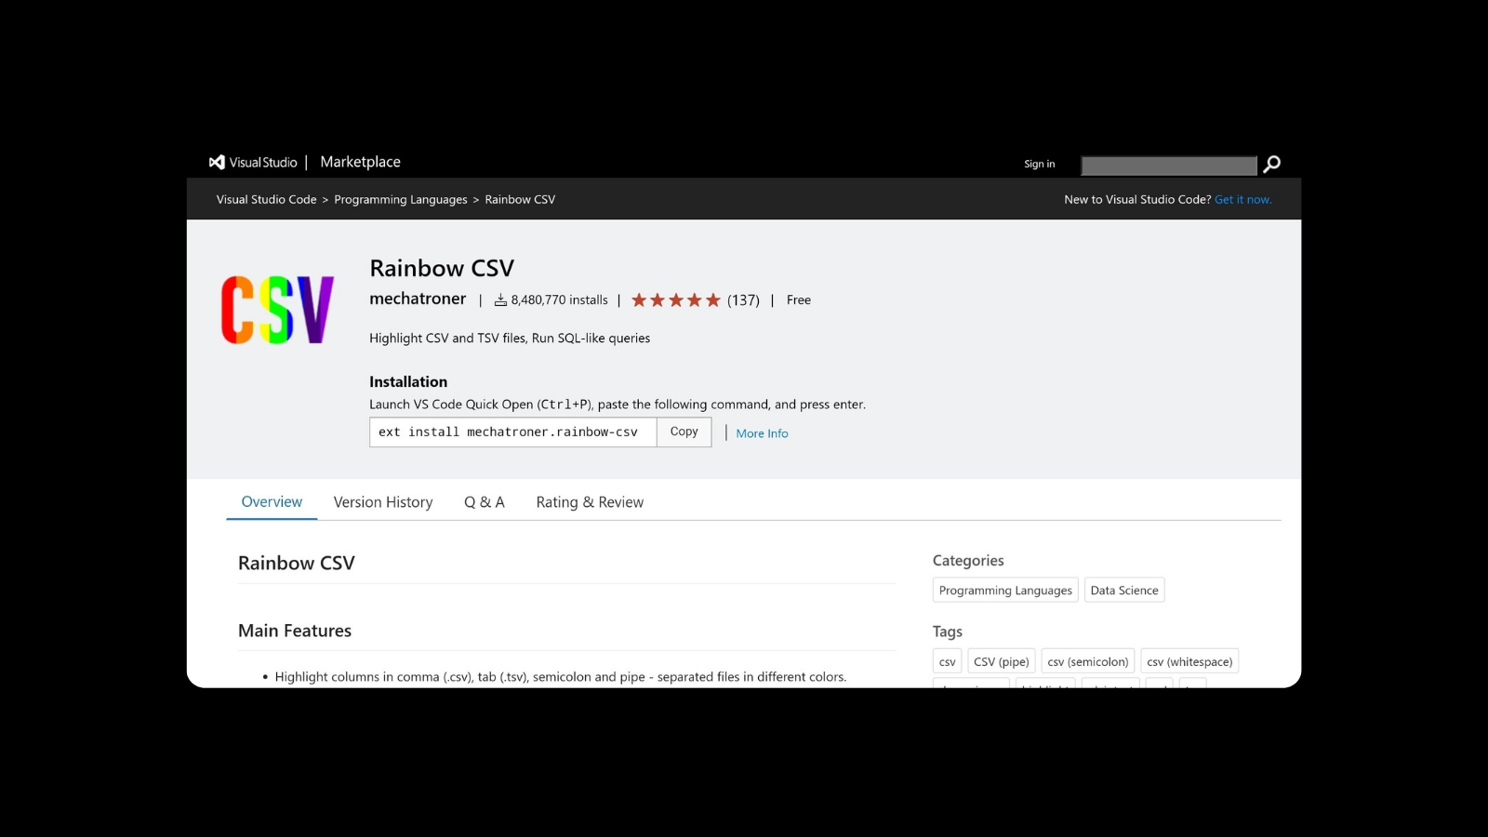Open the Visual Studio Code breadcrumb
This screenshot has width=1488, height=837.
[267, 199]
